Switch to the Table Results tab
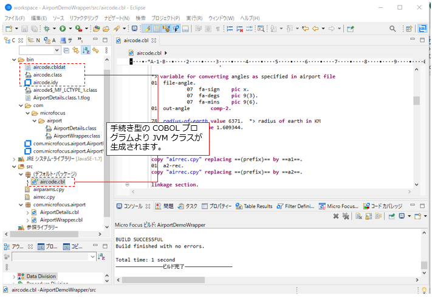This screenshot has height=298, width=432. [254, 206]
